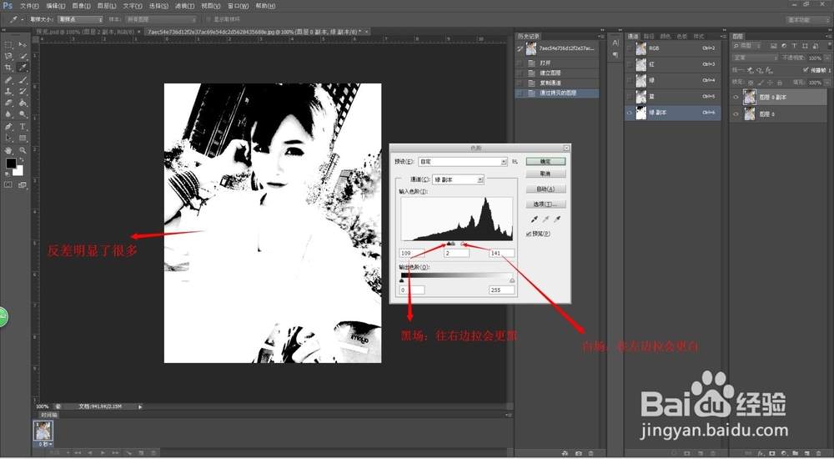The width and height of the screenshot is (834, 459).
Task: Open the 窗口(W) menu
Action: [238, 6]
